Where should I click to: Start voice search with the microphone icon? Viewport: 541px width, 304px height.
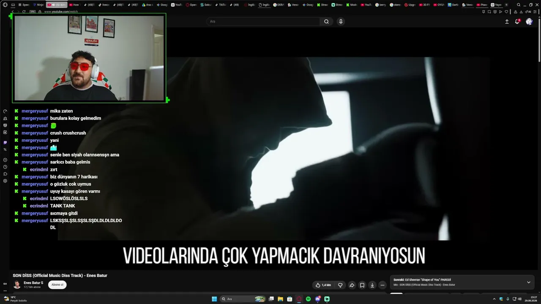341,22
